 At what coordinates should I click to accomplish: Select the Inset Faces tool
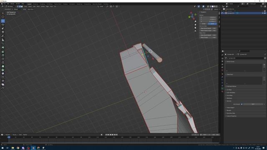tap(3, 52)
